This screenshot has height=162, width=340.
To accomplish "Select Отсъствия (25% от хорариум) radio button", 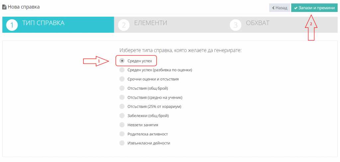I will (122, 107).
